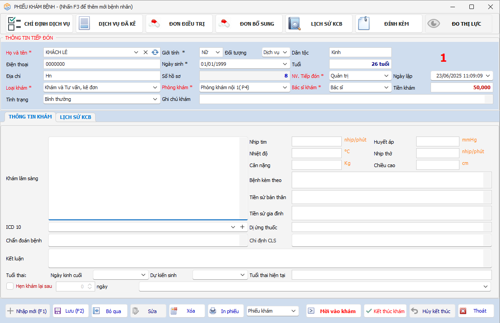Click the Mời vào khám arrow icon
This screenshot has height=323, width=500.
(311, 311)
